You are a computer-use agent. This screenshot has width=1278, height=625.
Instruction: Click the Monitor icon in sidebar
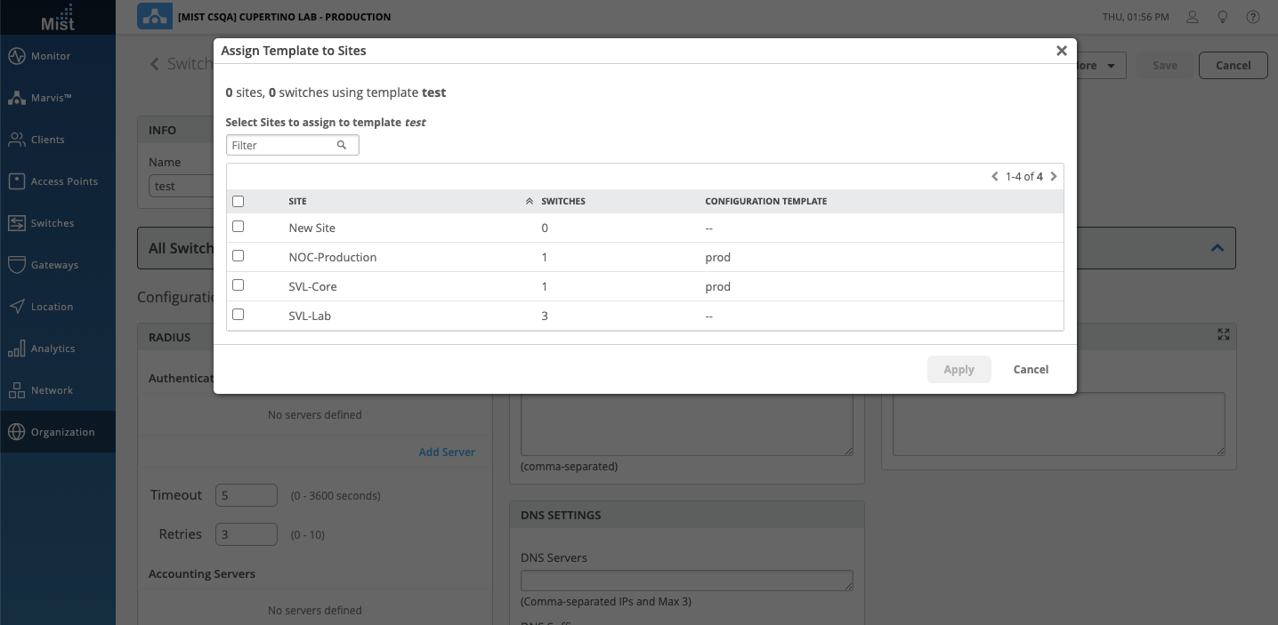(x=16, y=56)
